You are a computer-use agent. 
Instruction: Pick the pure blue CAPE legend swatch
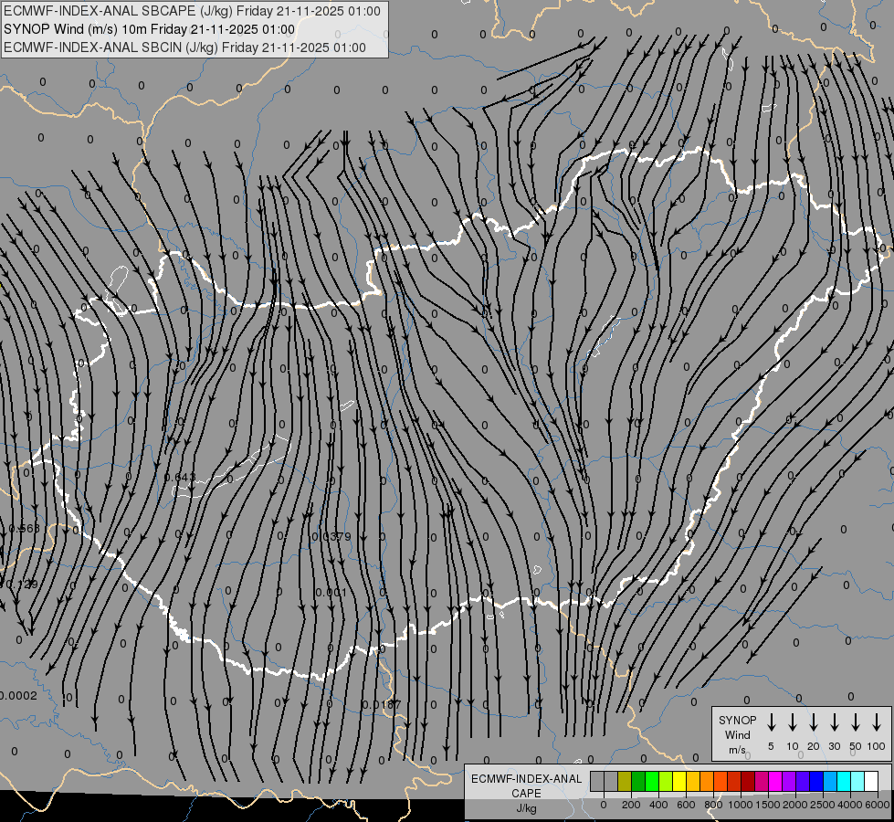pos(815,781)
